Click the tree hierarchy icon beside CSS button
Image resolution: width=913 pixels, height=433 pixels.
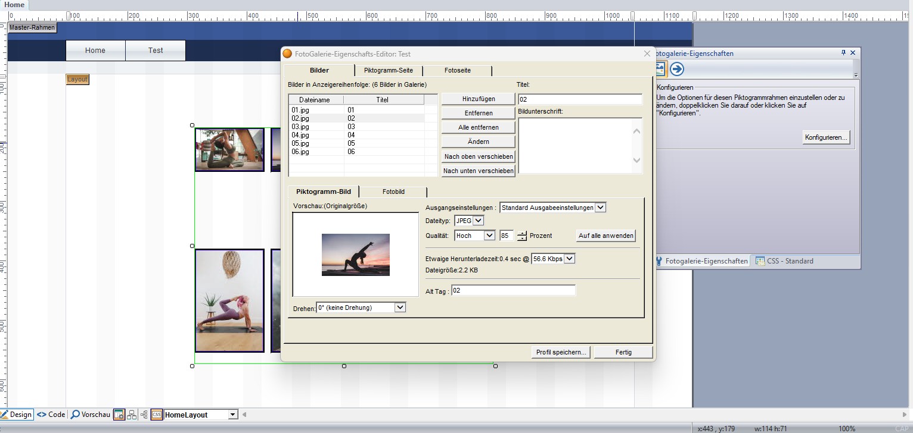[144, 415]
